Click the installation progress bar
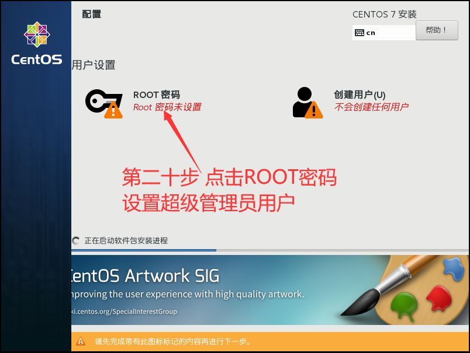470x353 pixels. [269, 250]
